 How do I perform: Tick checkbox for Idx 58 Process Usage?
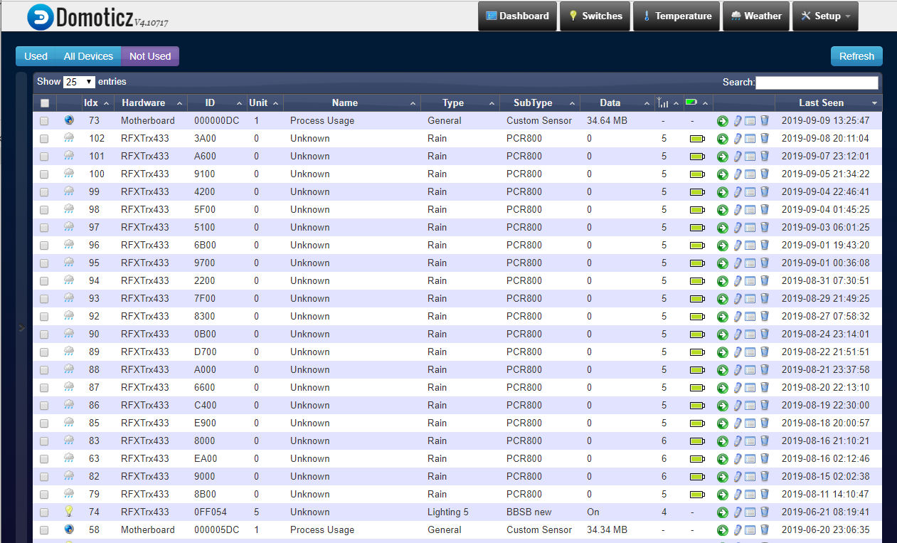[44, 530]
